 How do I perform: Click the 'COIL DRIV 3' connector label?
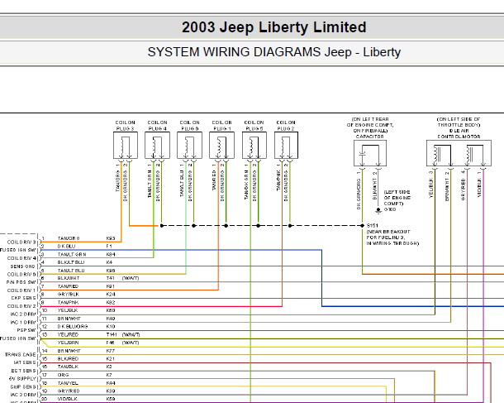coord(21,242)
